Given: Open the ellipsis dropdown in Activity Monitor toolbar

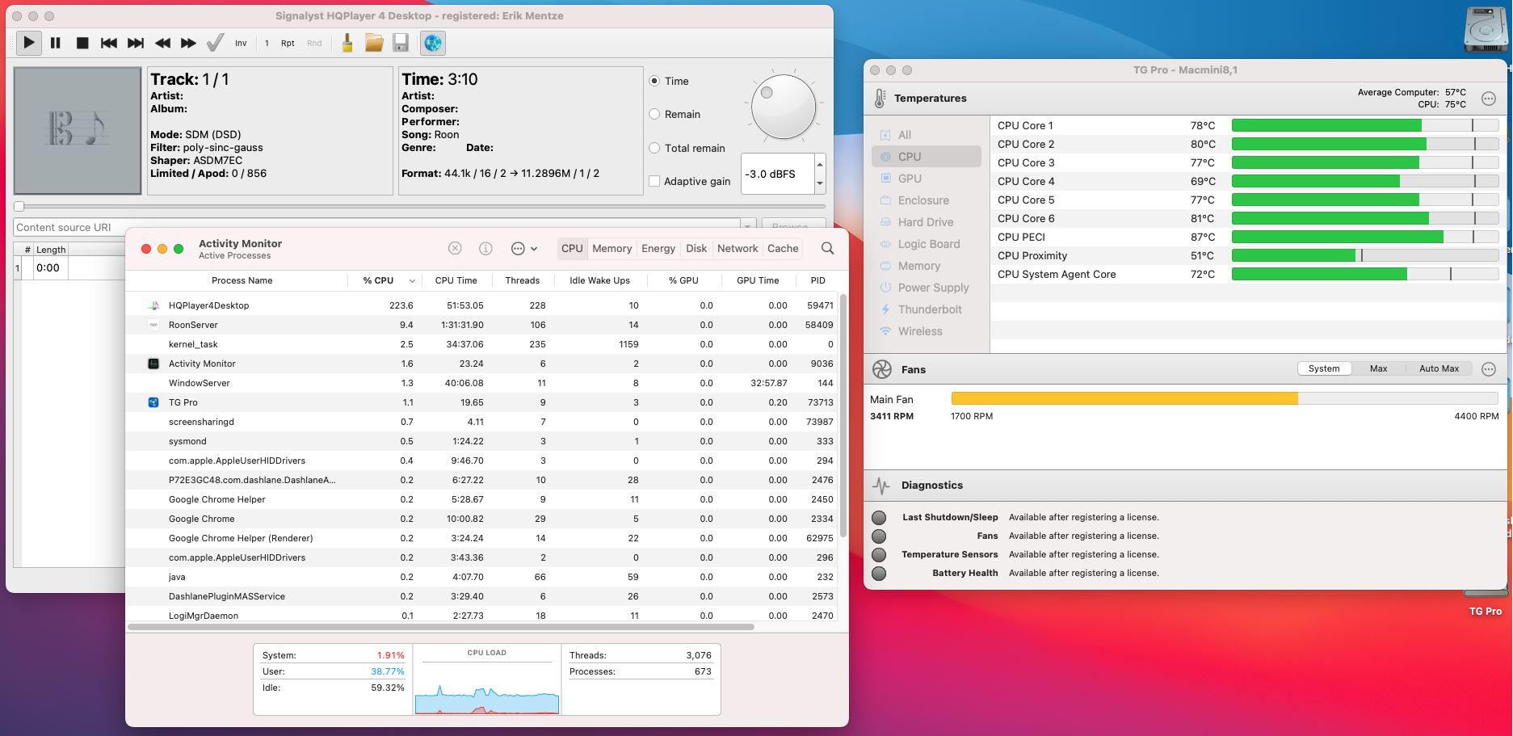Looking at the screenshot, I should [x=523, y=249].
